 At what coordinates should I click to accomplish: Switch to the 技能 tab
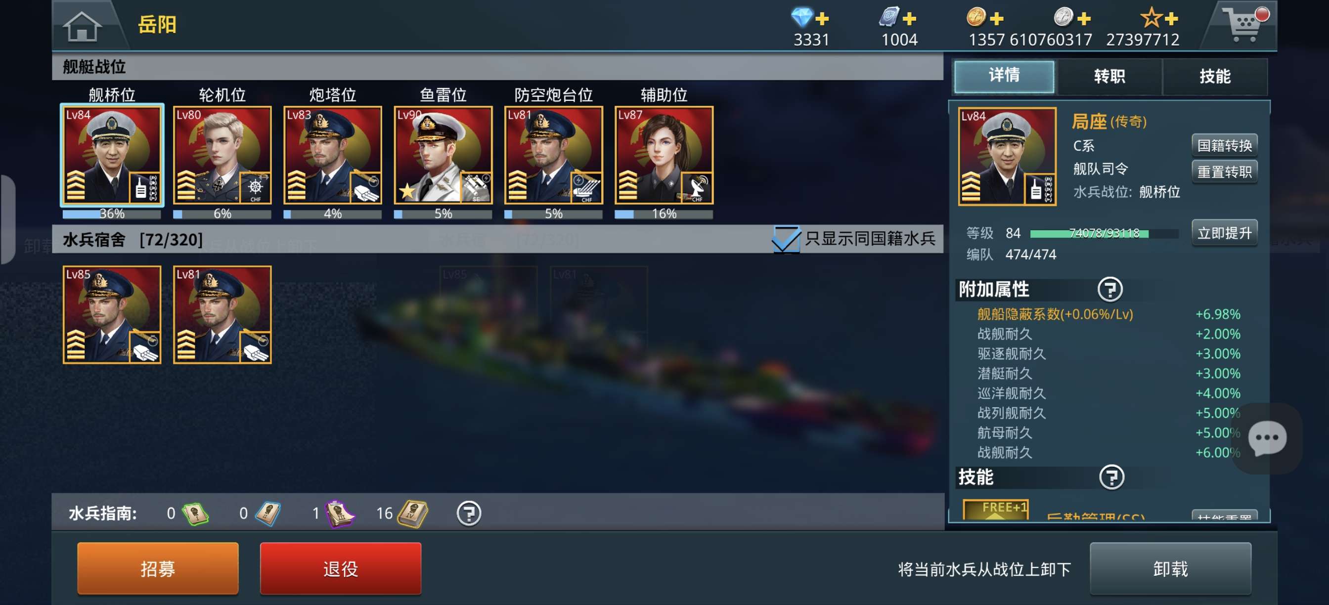1214,76
